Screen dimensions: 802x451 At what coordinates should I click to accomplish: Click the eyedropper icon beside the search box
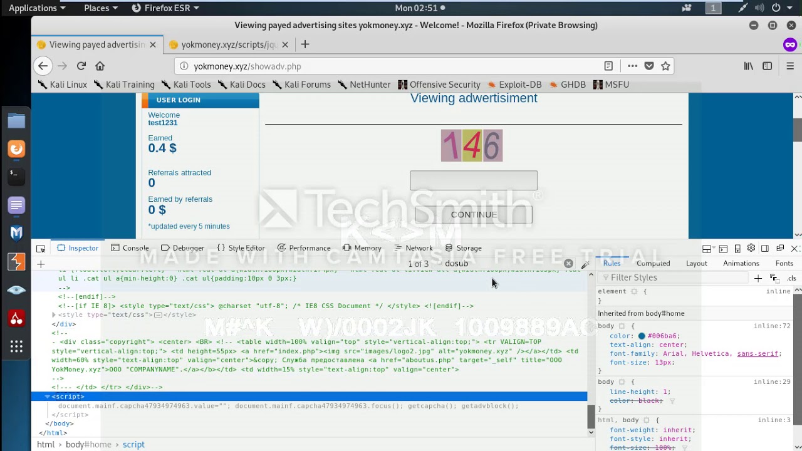pyautogui.click(x=585, y=264)
